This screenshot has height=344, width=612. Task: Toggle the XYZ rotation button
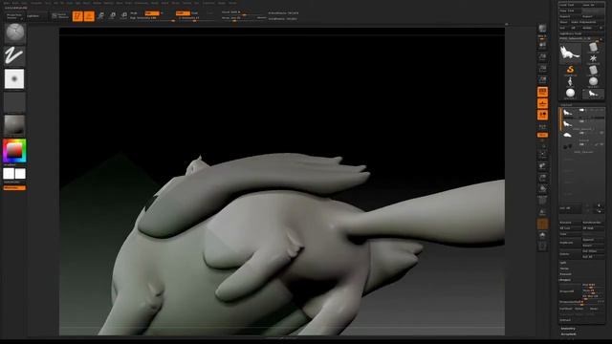pos(542,135)
